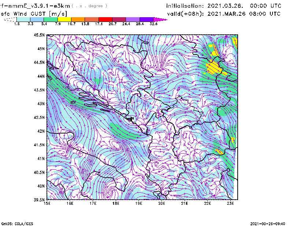Click the 40.5N latitude label
293x226 pixels.
coord(40,173)
